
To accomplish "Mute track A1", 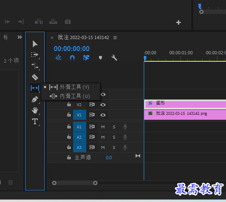I will (103, 127).
